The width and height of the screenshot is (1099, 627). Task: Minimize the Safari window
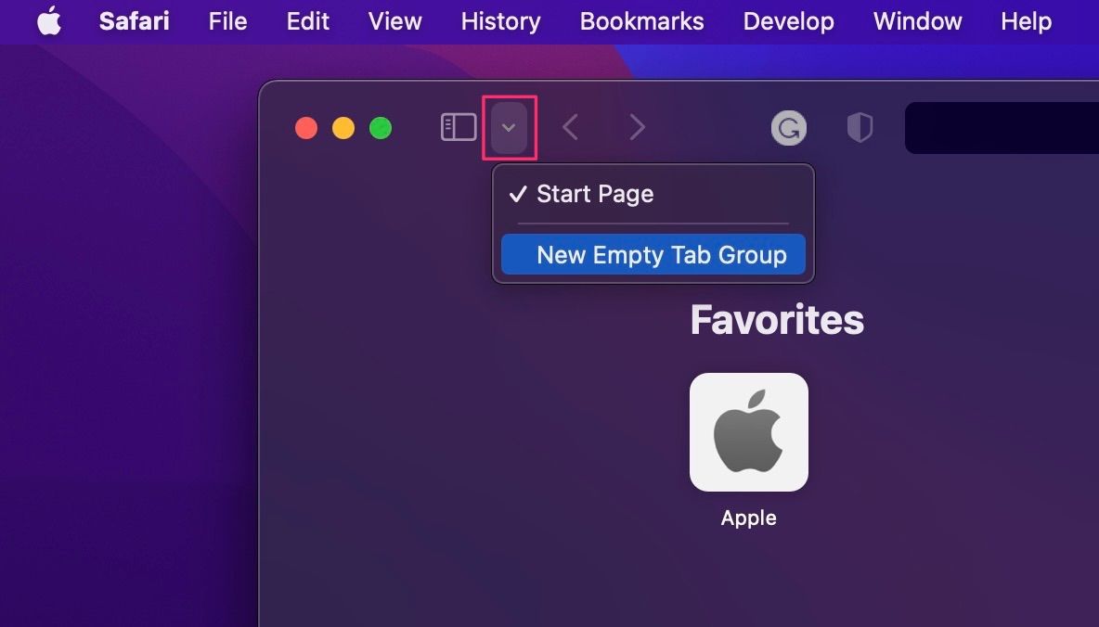point(343,128)
